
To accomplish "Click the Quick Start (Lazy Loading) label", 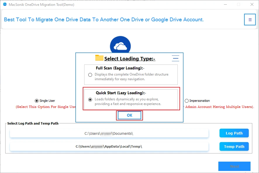I will click(121, 93).
